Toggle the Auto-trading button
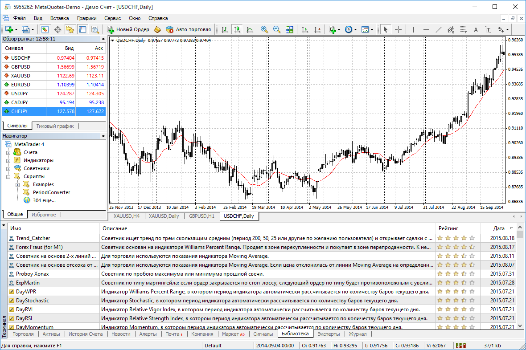The image size is (526, 350). point(188,29)
